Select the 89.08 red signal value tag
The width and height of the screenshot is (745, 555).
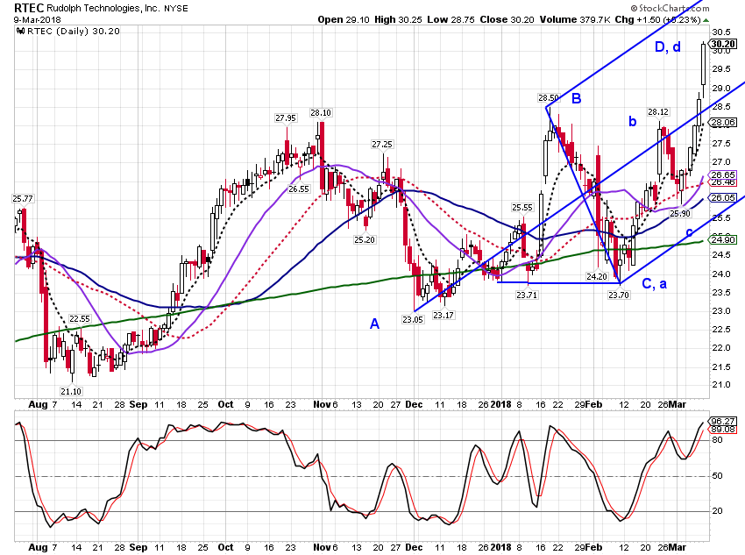point(723,429)
